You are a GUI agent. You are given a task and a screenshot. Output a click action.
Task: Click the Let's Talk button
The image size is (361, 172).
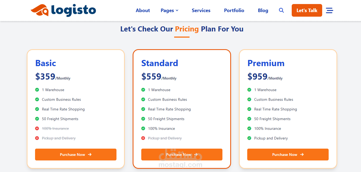307,10
